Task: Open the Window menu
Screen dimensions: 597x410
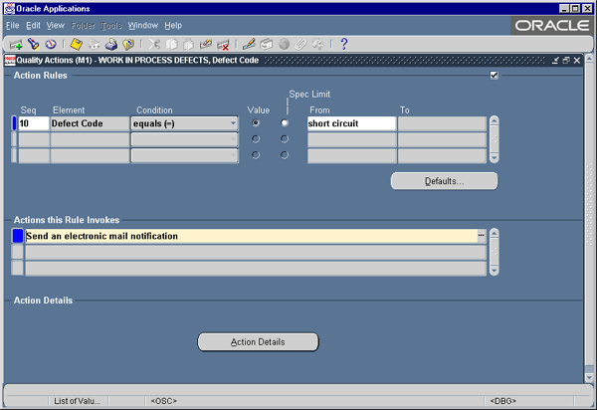Action: [143, 25]
